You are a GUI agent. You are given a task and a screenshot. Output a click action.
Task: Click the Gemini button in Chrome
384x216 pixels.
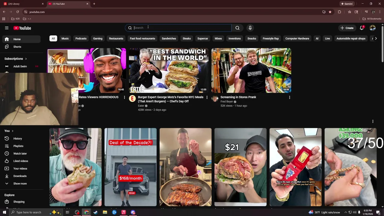[347, 4]
